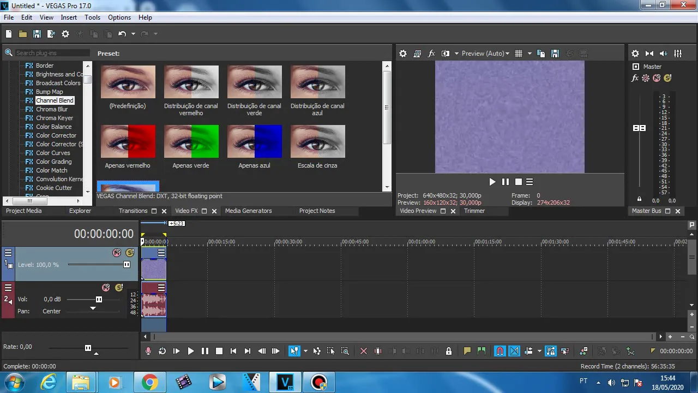Adjust track 2 Pan slider handle
The image size is (698, 393).
point(93,309)
